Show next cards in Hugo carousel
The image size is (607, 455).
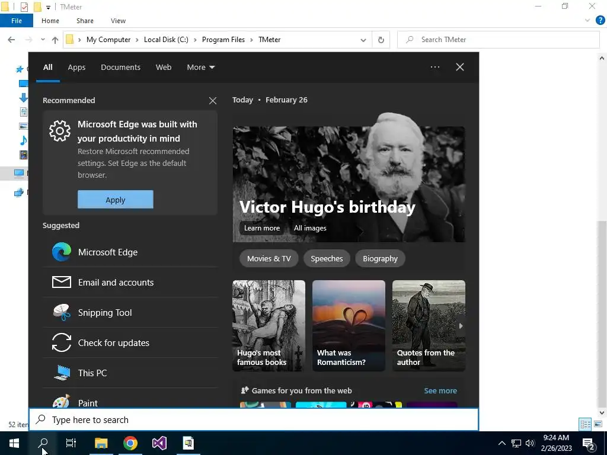[x=460, y=326]
